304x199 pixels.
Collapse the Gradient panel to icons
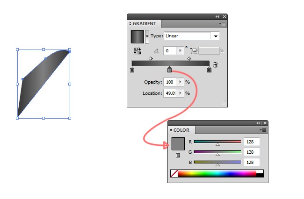tap(217, 17)
